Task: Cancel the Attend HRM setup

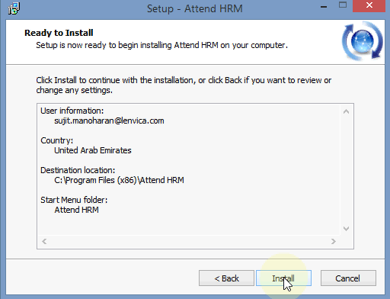Action: [x=348, y=278]
